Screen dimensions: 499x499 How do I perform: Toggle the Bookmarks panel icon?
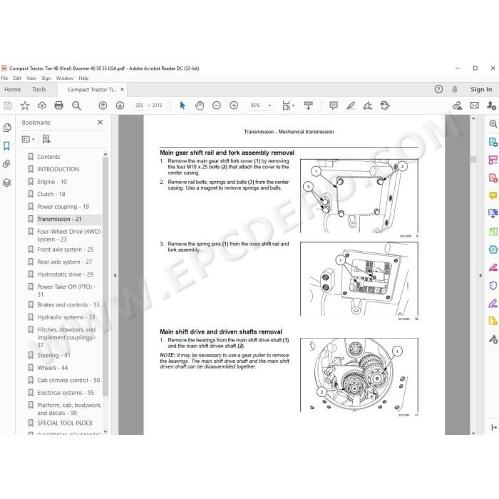click(x=6, y=146)
